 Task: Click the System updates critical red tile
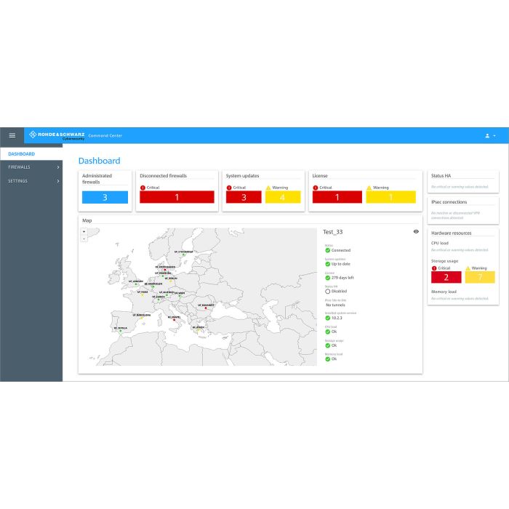click(x=244, y=197)
